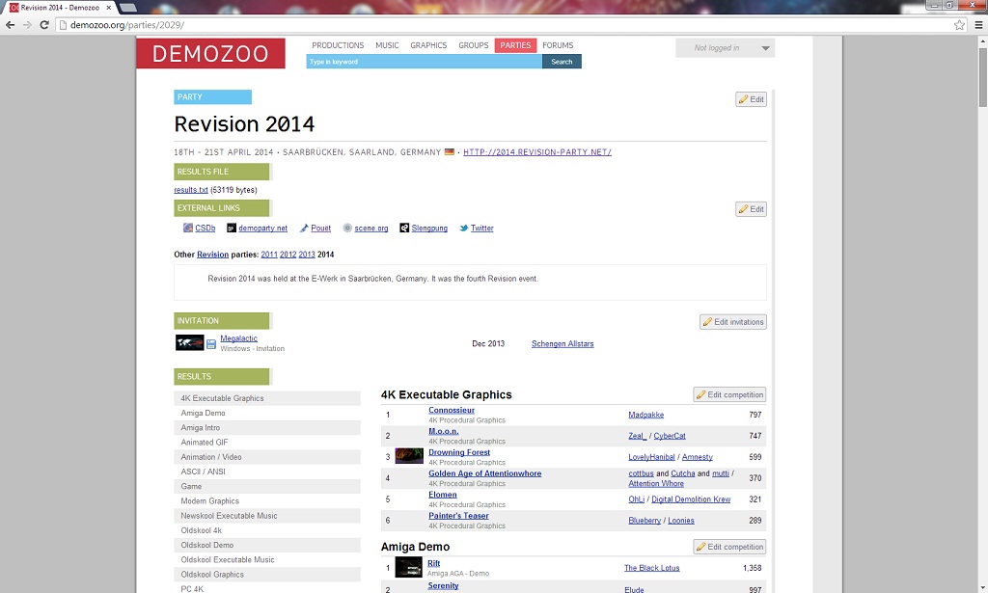Open the Graphics menu
Screen dimensions: 988x593
[x=428, y=45]
